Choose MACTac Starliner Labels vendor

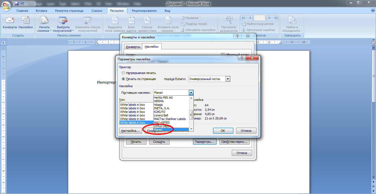[171, 119]
